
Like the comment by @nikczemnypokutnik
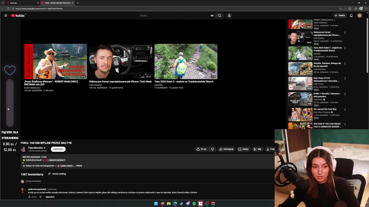(29, 197)
